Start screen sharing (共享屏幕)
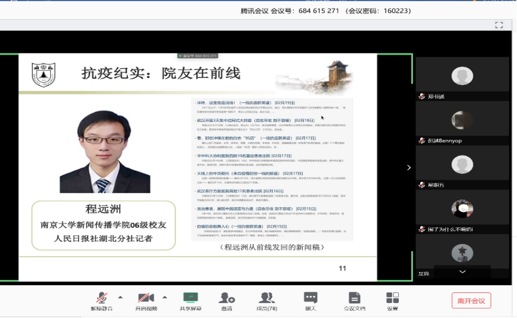517x318 pixels. (x=190, y=300)
